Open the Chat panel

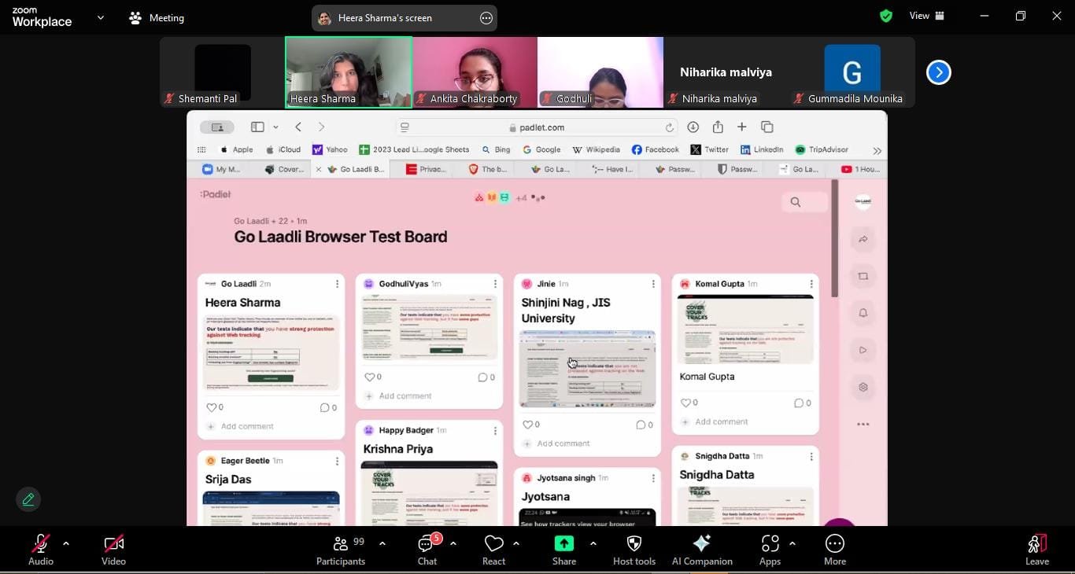[427, 550]
